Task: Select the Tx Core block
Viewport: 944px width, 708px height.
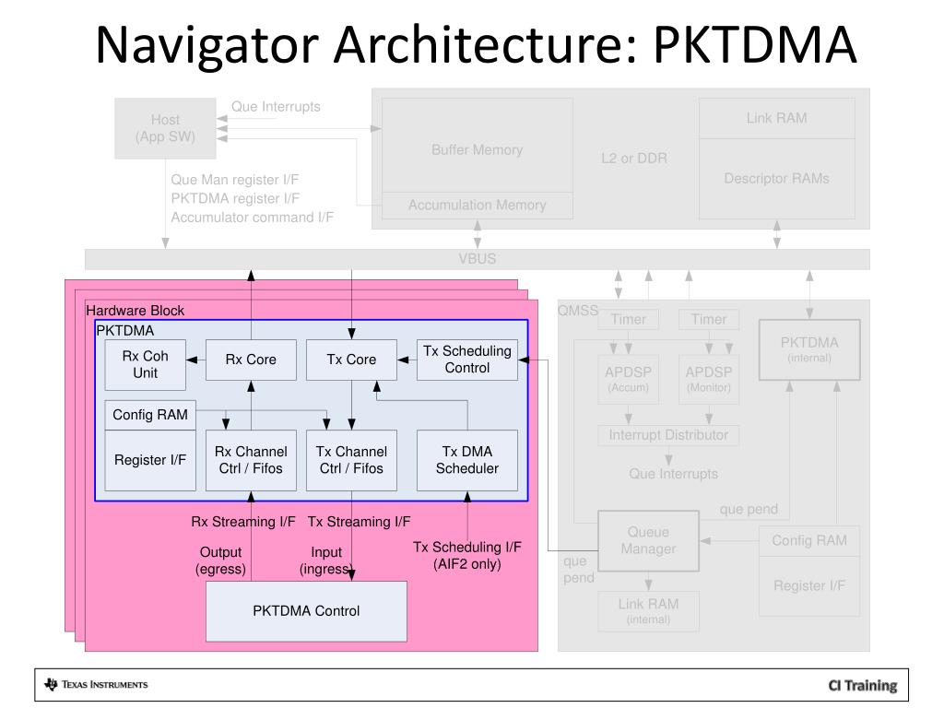Action: tap(351, 360)
